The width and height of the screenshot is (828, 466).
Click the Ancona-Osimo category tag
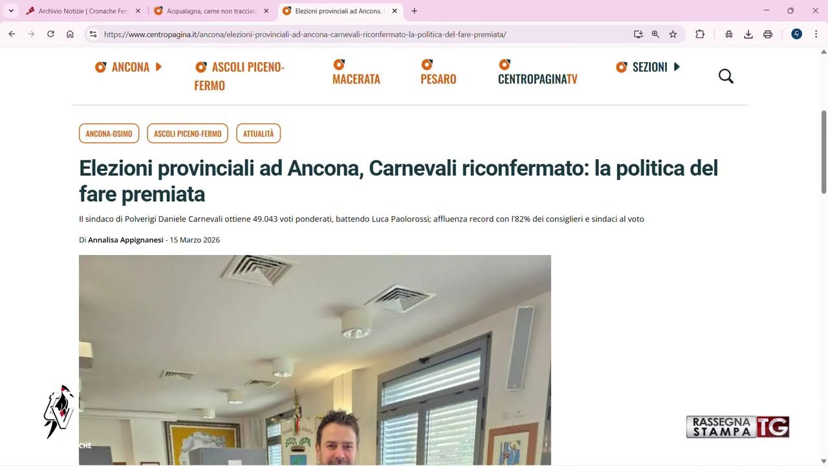[109, 133]
